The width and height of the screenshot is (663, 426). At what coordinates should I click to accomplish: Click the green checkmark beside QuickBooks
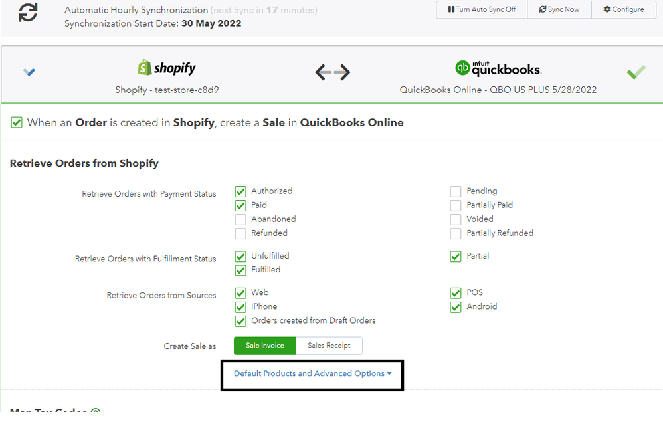click(636, 72)
